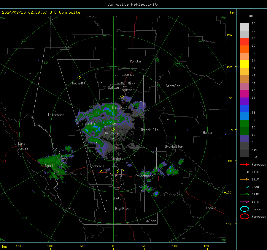Click the white plus marker west of Hanna
The image size is (267, 250).
coord(168,120)
